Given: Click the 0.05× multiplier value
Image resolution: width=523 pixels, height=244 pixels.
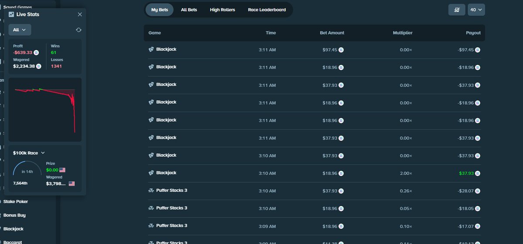Looking at the screenshot, I should coord(406,209).
